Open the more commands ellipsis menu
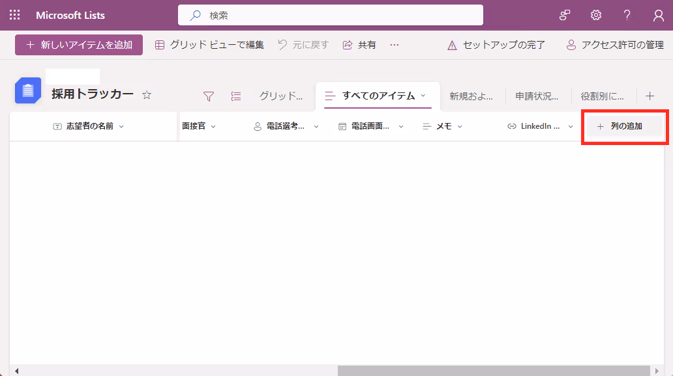This screenshot has width=673, height=376. (x=395, y=45)
